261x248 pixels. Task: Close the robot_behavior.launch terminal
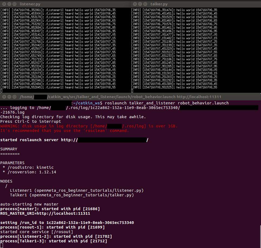[4, 97]
